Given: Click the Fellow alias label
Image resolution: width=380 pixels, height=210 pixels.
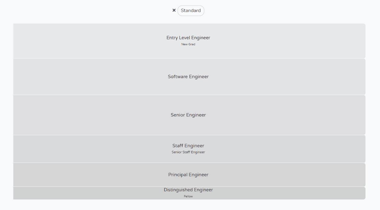Looking at the screenshot, I should 188,196.
